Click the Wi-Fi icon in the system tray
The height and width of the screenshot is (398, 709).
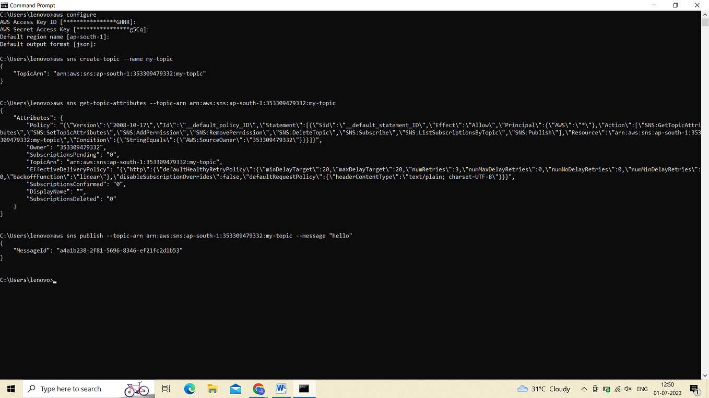tap(617, 389)
